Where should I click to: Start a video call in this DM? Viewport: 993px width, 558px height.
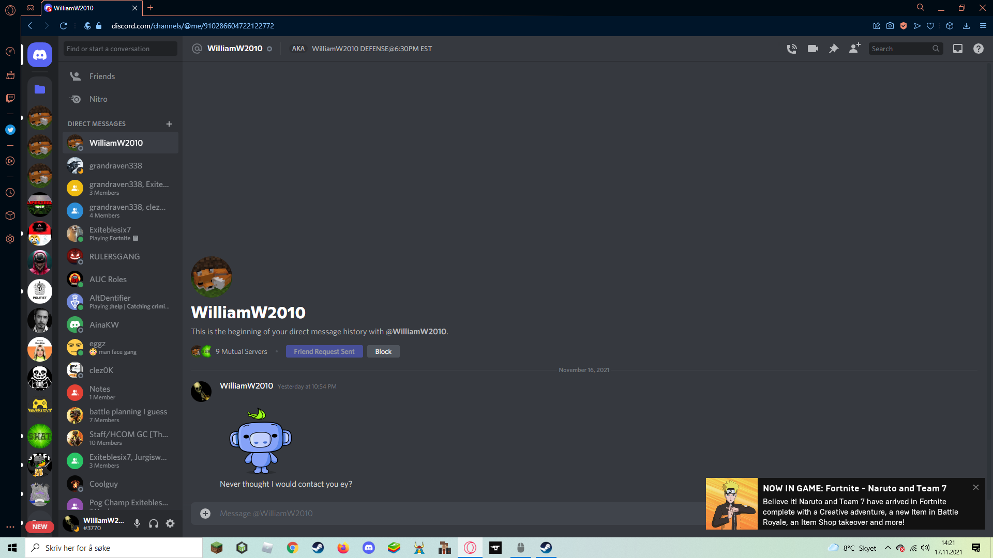point(812,48)
